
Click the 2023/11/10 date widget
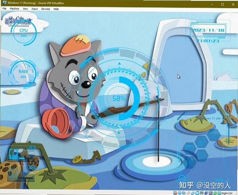coord(207,30)
